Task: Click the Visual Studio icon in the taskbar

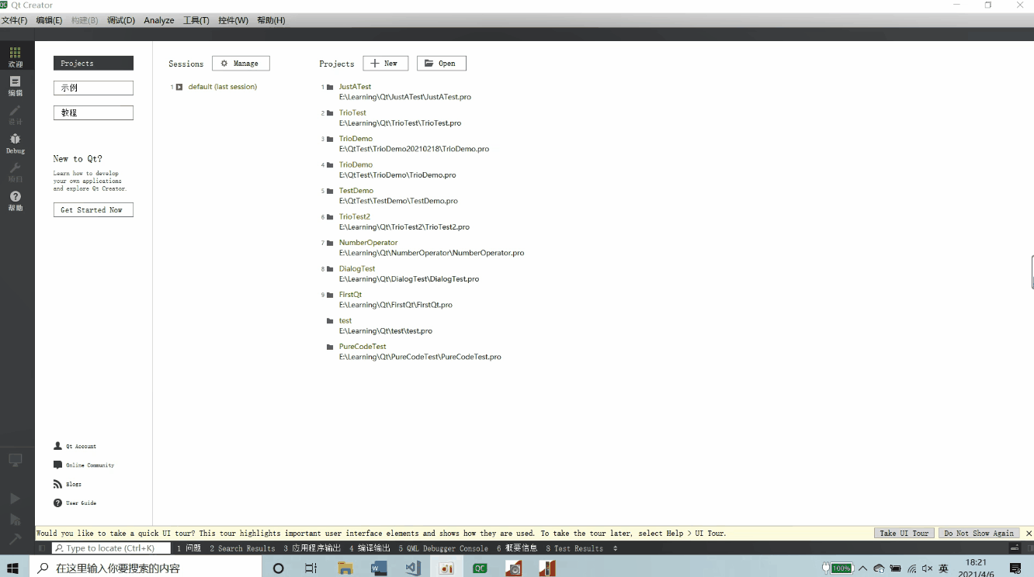Action: (413, 568)
